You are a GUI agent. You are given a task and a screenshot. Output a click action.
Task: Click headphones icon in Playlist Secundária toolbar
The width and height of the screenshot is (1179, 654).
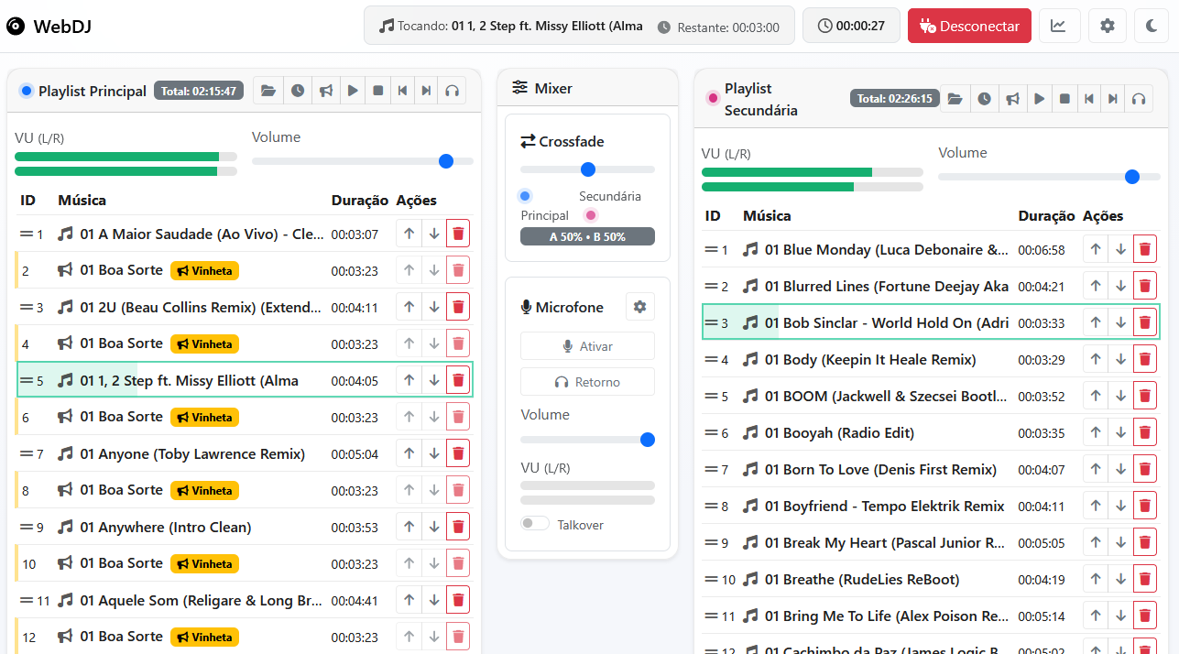(1138, 99)
